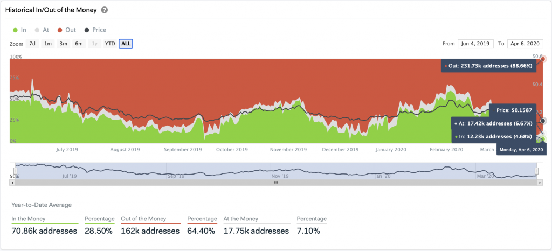Click the scrollbar right arrow
This screenshot has width=552, height=251.
tap(540, 183)
